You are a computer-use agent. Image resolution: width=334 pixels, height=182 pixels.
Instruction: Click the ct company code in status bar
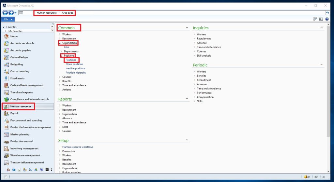tap(323, 177)
